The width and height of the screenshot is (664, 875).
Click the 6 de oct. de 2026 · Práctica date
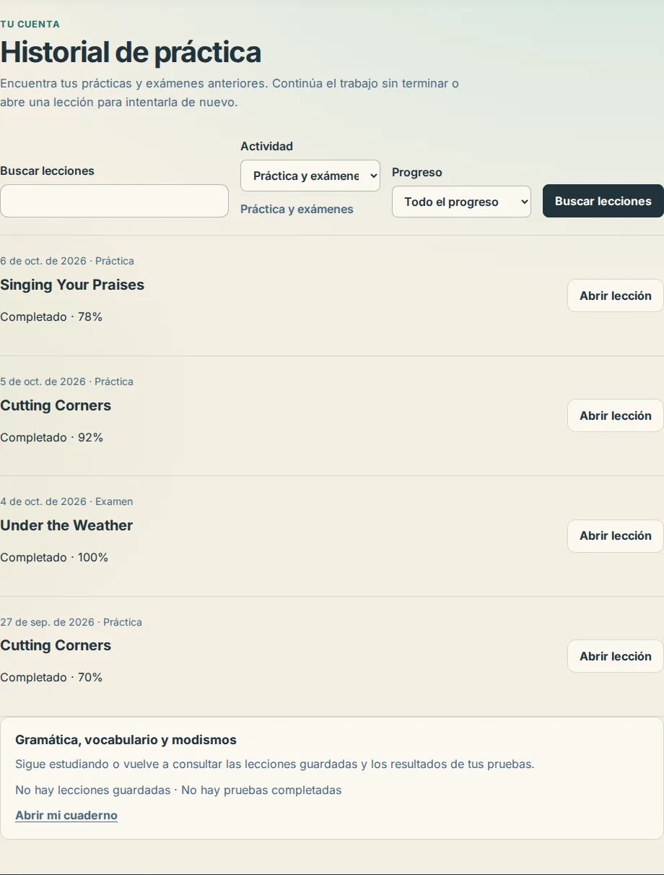click(67, 261)
